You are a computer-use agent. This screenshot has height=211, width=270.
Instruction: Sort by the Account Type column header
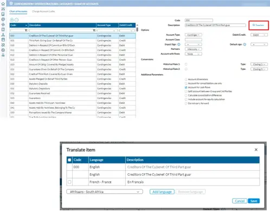tap(107, 25)
